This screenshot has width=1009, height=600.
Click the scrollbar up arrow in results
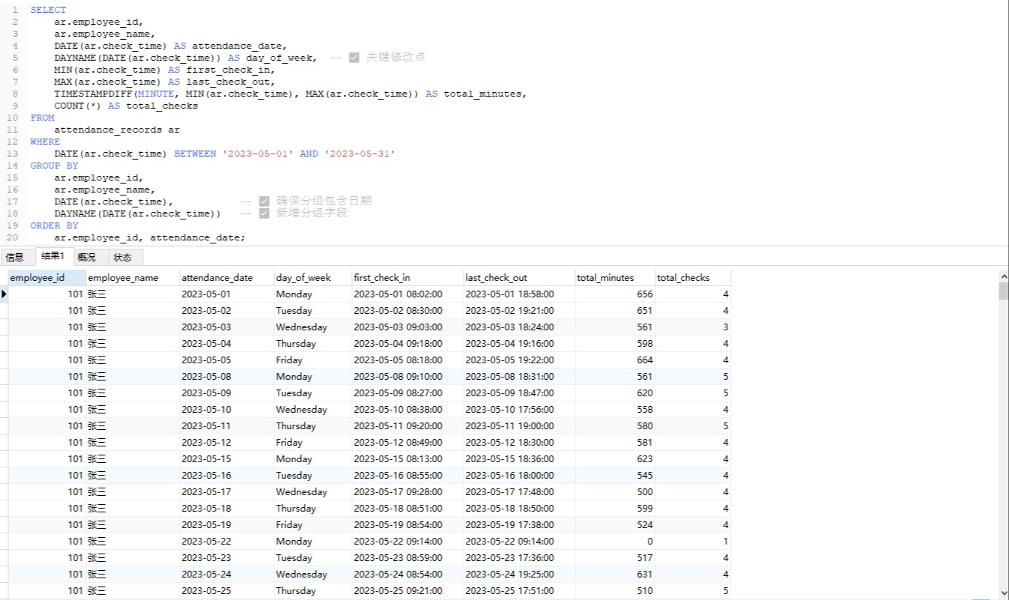point(1003,276)
